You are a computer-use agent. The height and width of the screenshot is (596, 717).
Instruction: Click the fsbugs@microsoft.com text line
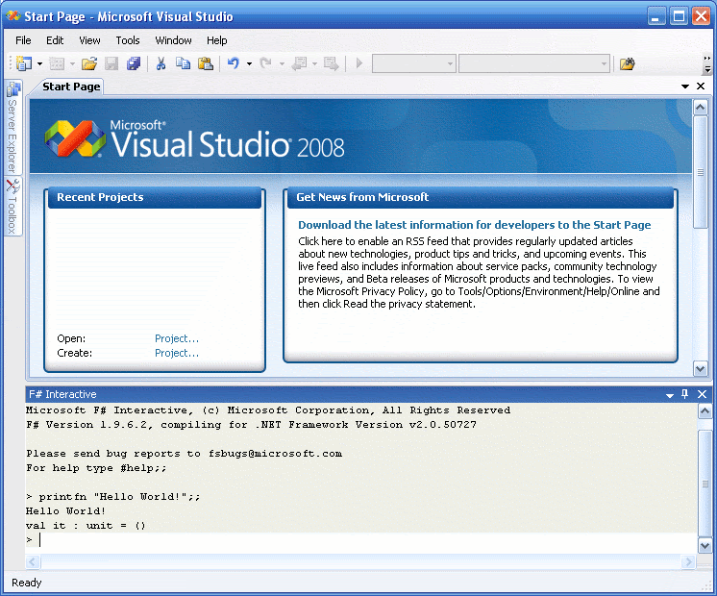pyautogui.click(x=184, y=454)
